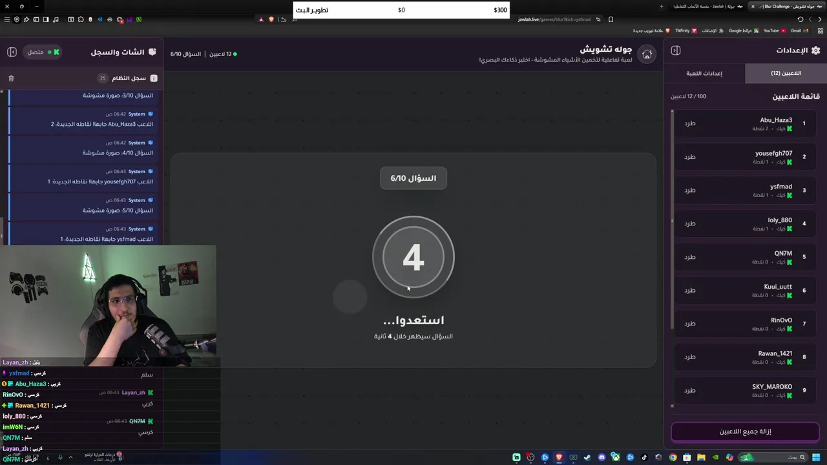Kick player RinOvO with طرد

coord(690,324)
